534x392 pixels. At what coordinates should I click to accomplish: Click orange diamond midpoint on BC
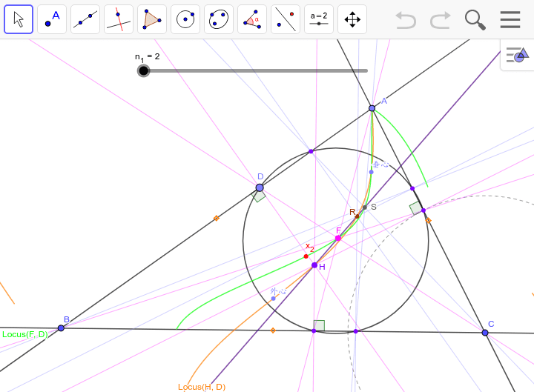click(273, 330)
